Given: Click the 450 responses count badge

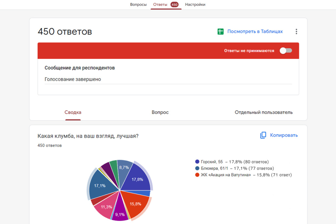Looking at the screenshot, I should click(175, 5).
